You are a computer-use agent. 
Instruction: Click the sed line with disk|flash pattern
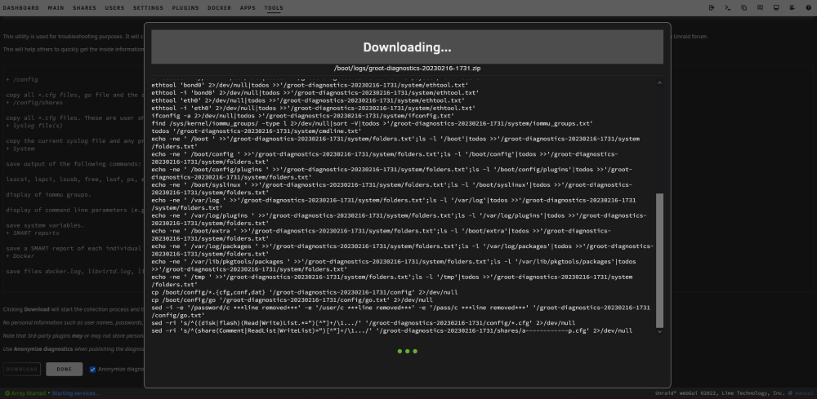click(x=364, y=323)
